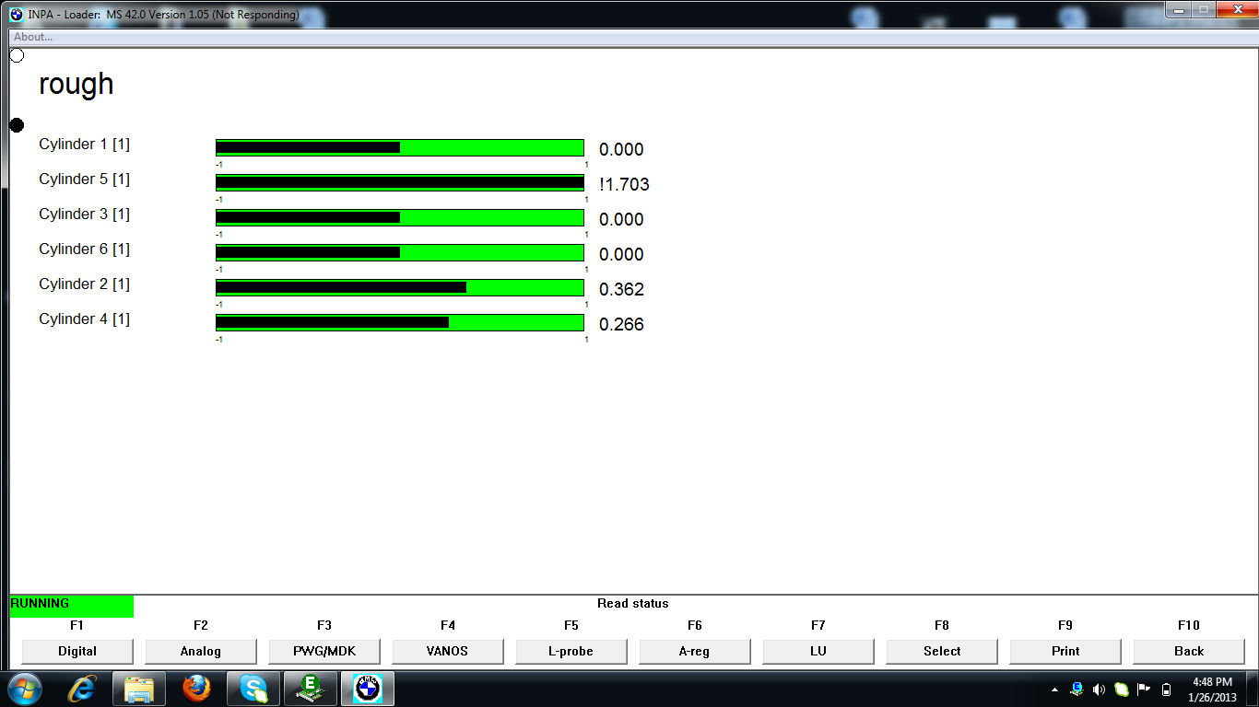Click the Cylinder 5 roughness bar
1259x707 pixels.
pos(399,182)
